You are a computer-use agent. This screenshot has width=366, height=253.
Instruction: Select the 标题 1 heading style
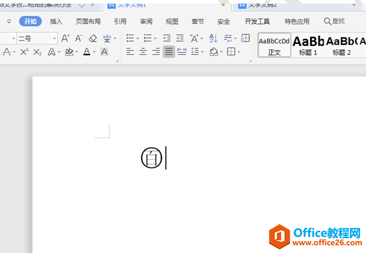(x=308, y=45)
